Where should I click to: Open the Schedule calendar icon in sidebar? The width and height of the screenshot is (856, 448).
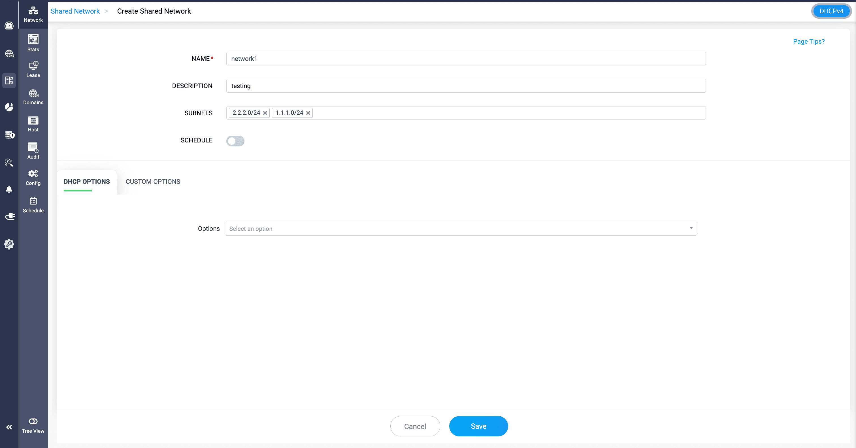[33, 204]
